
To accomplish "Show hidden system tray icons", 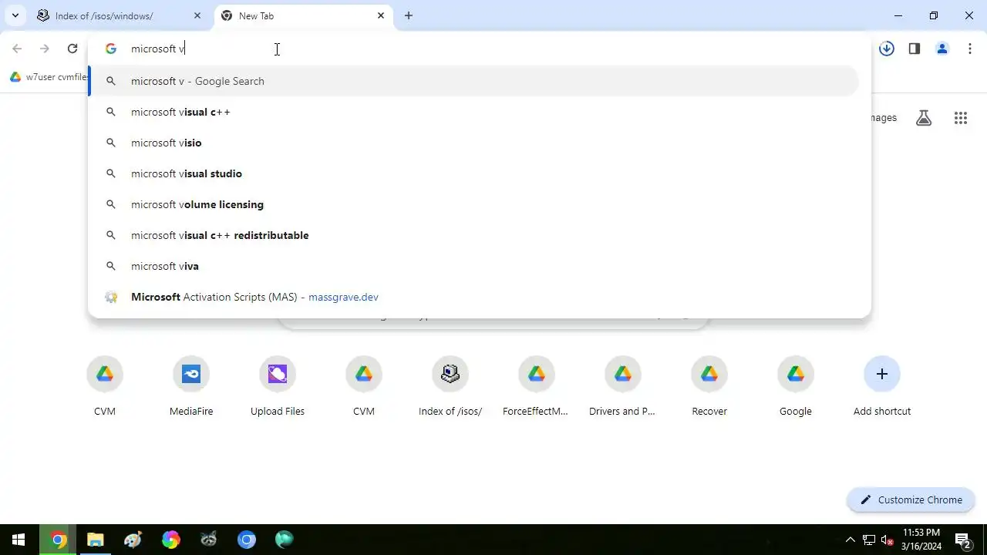I will 851,540.
